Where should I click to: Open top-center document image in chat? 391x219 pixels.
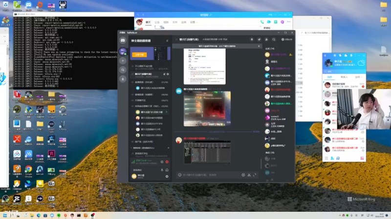tap(204, 66)
